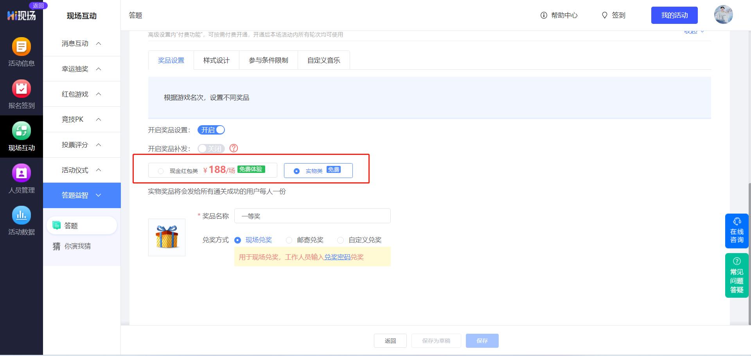Open 在线咨询 on the right edge
Image resolution: width=751 pixels, height=356 pixels.
pyautogui.click(x=737, y=231)
